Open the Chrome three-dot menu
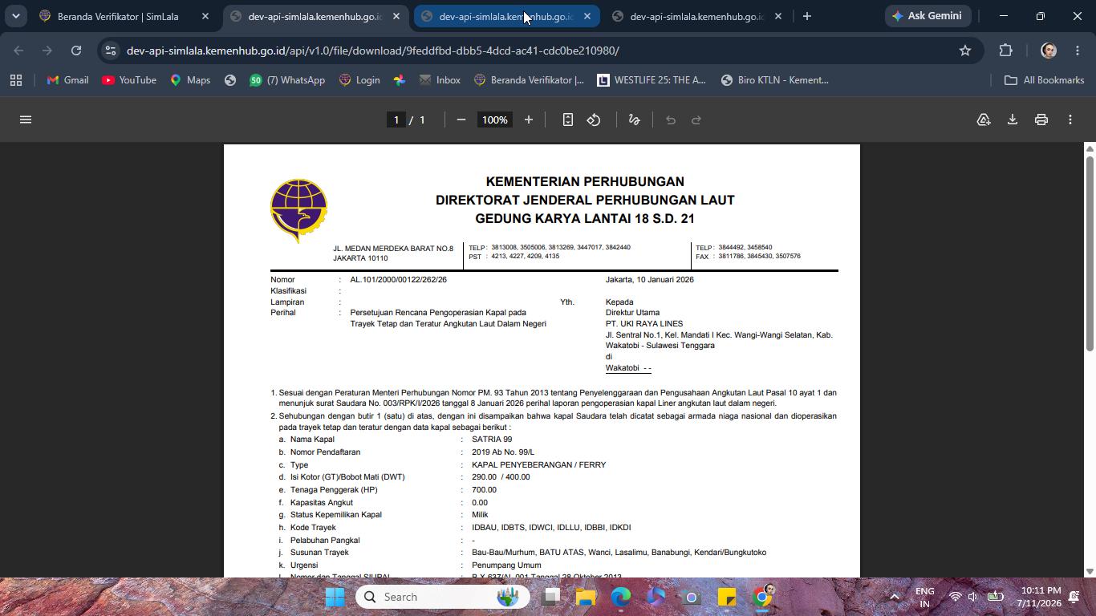 coord(1077,51)
